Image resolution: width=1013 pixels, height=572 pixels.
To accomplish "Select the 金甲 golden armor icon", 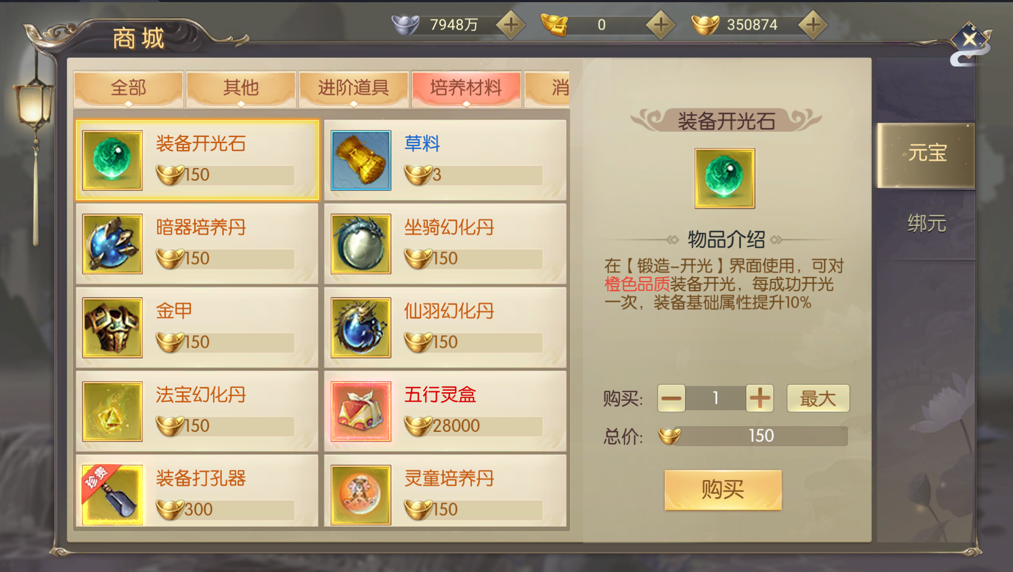I will pyautogui.click(x=112, y=327).
